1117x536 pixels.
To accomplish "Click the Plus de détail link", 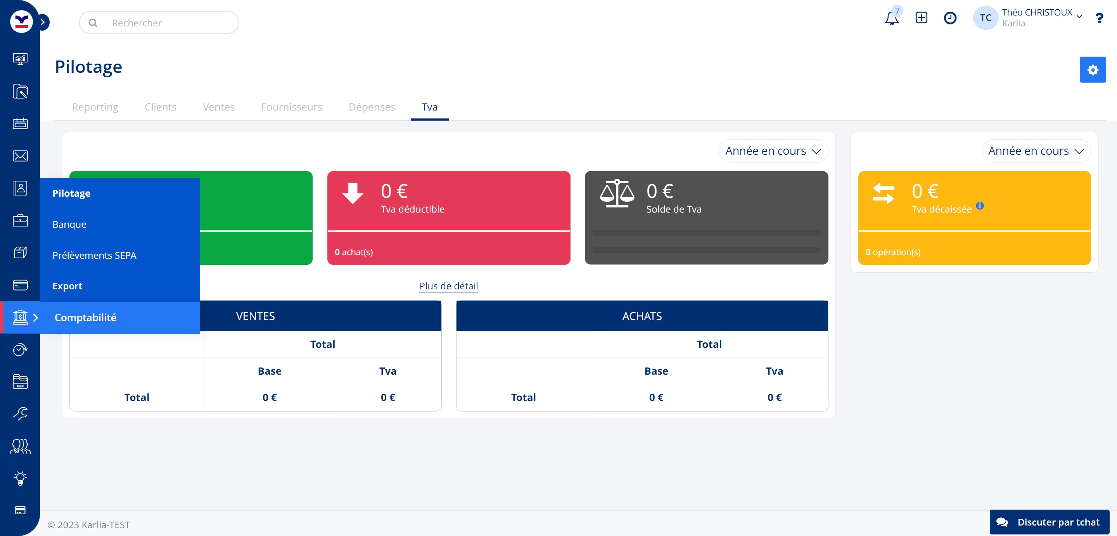I will pos(448,286).
